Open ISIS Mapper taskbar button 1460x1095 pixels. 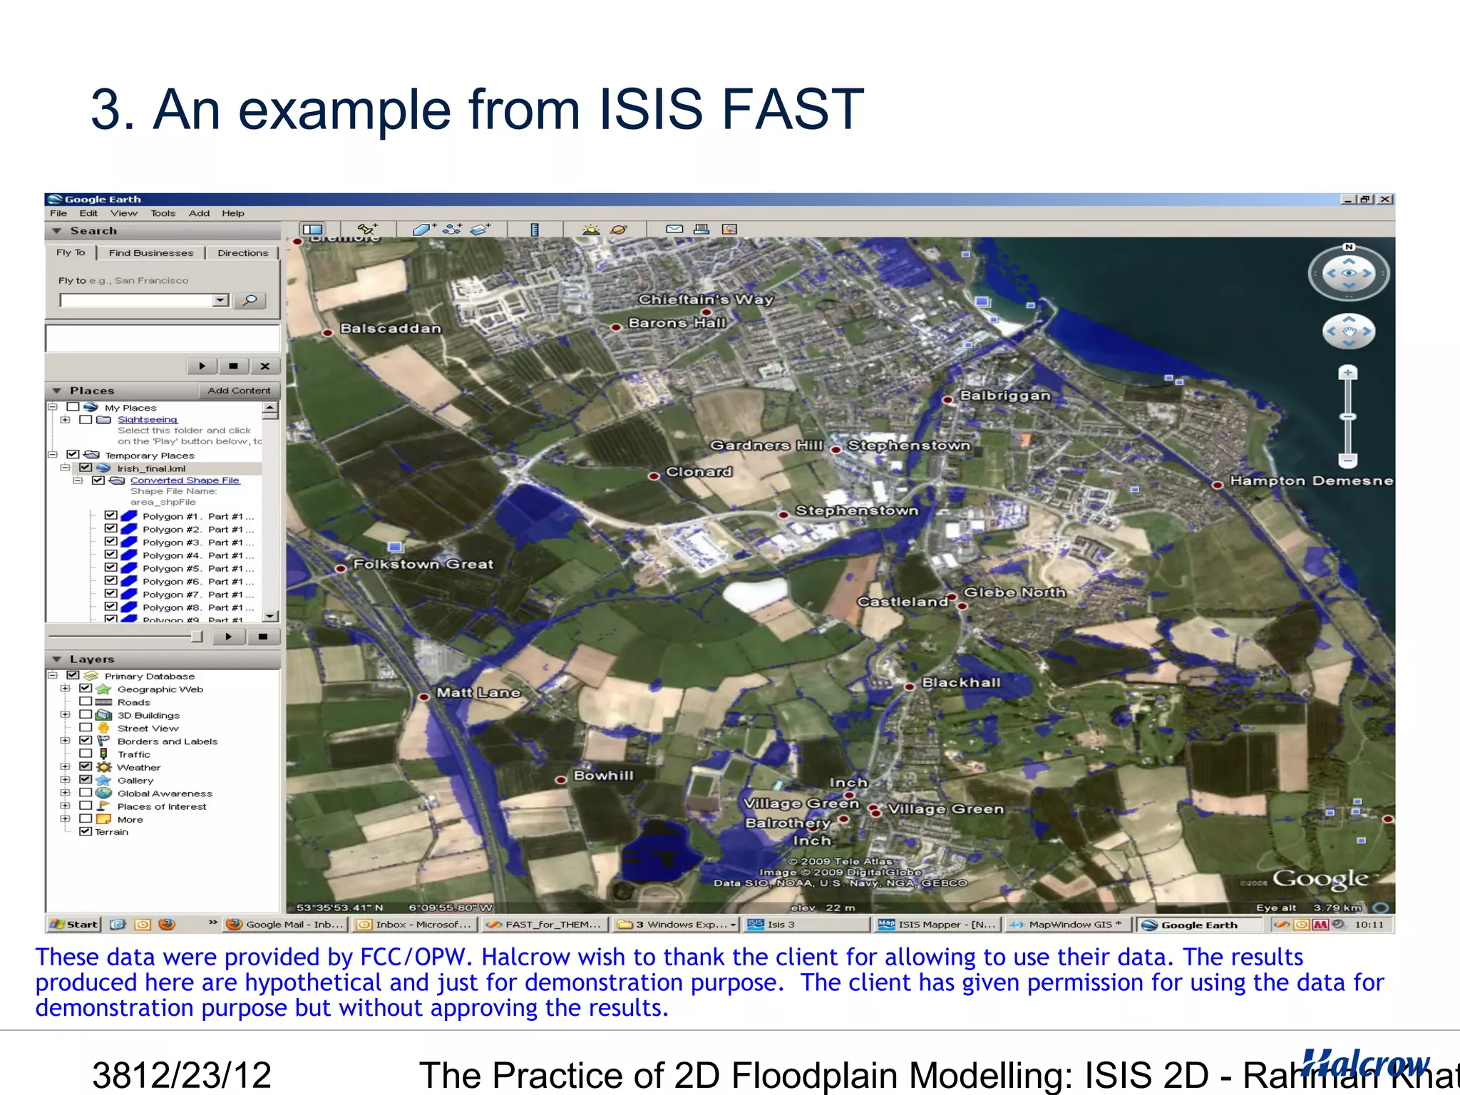[938, 924]
